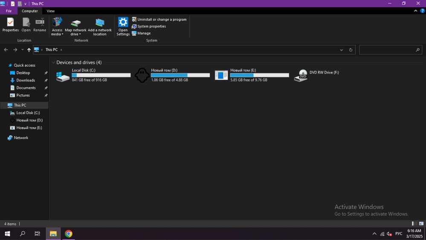Click the Properties checkmark in title bar
Image resolution: width=426 pixels, height=240 pixels.
point(12,4)
